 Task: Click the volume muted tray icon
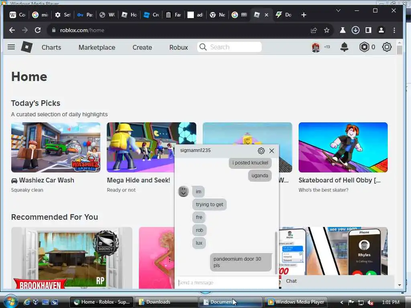(x=370, y=302)
